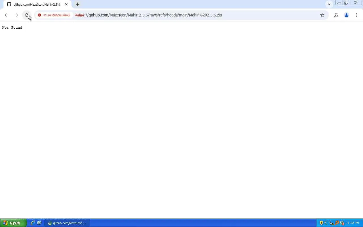Open Chrome's three-dot menu
Image resolution: width=363 pixels, height=227 pixels.
point(357,15)
